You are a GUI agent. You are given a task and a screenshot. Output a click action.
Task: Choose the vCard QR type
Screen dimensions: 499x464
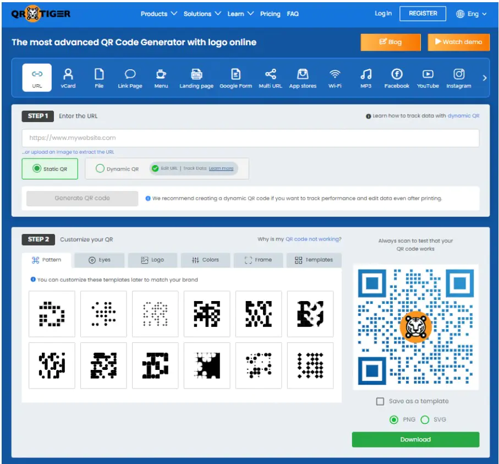(68, 78)
